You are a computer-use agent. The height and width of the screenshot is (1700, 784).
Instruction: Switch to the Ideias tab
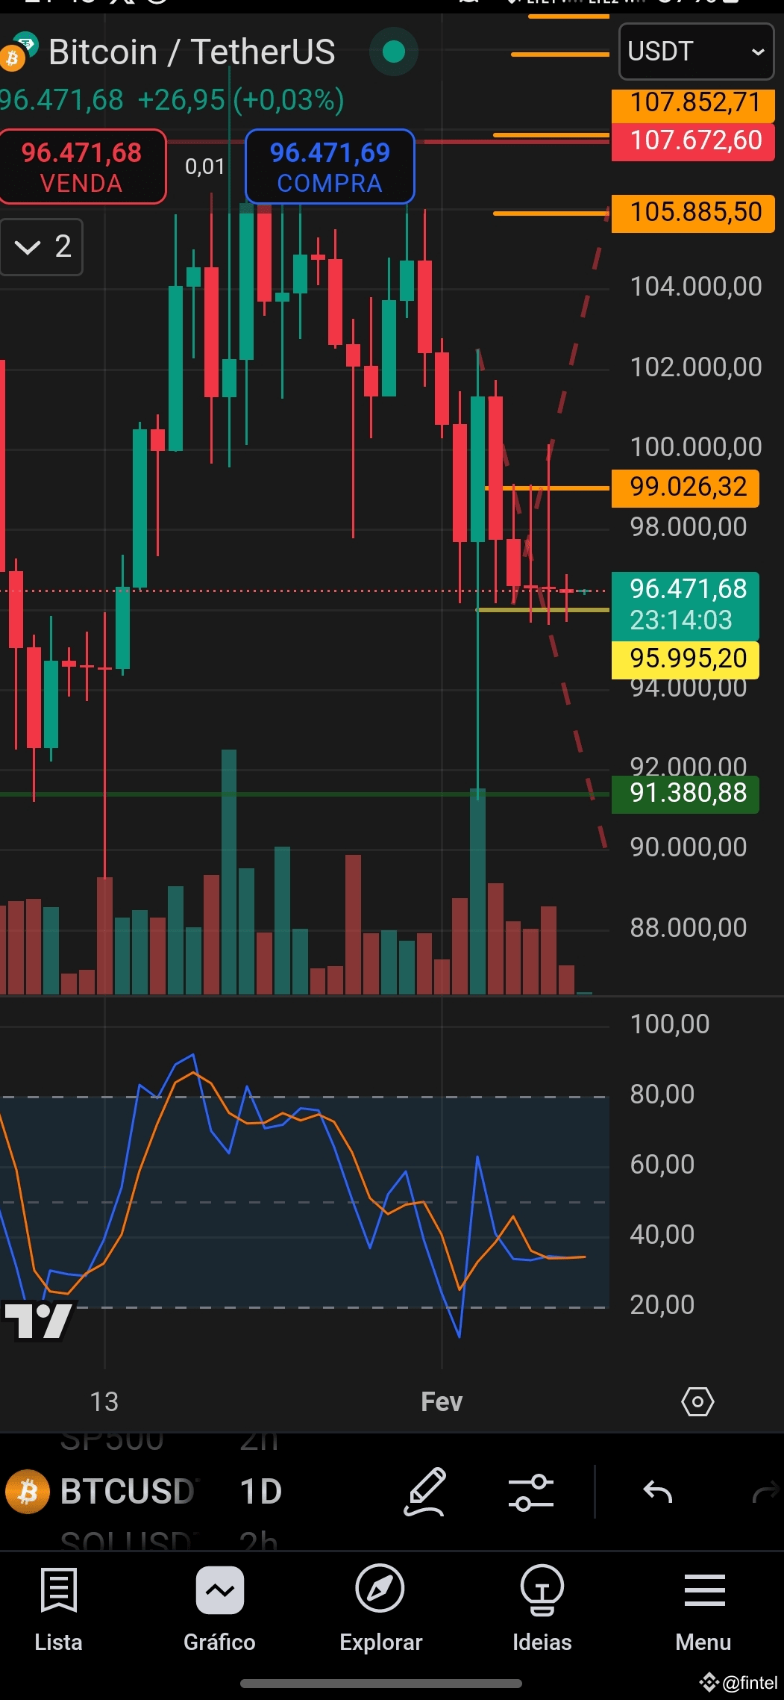coord(542,1610)
